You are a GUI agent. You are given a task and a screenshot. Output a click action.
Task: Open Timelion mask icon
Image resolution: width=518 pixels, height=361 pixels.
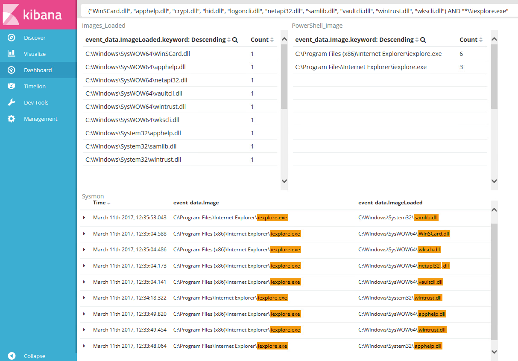click(12, 86)
